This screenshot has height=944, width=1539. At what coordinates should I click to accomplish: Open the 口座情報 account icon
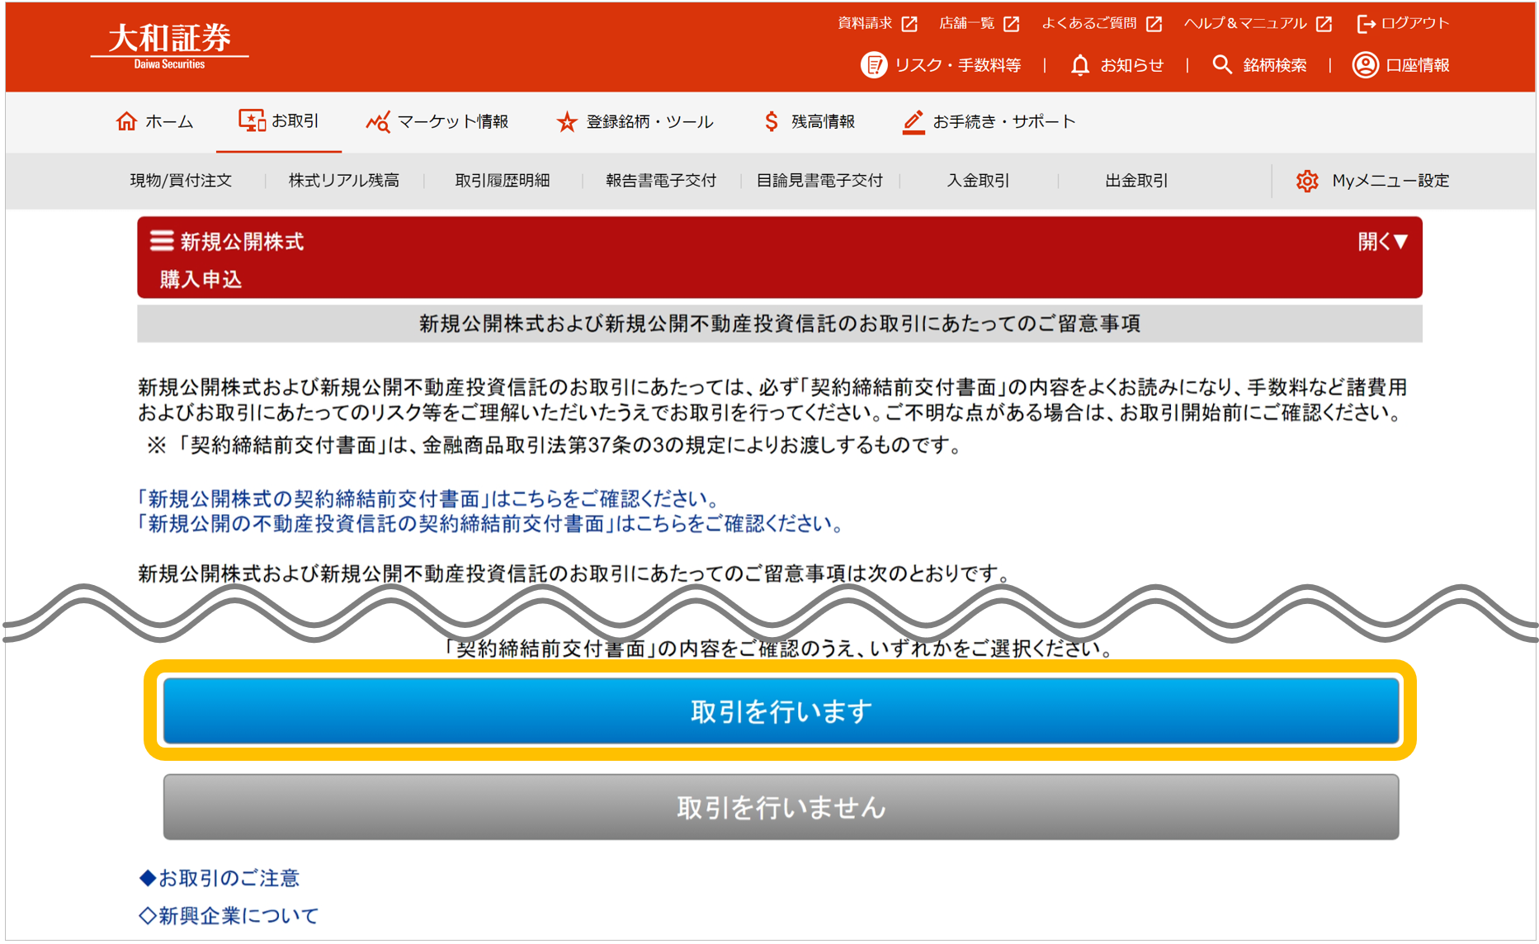point(1363,64)
